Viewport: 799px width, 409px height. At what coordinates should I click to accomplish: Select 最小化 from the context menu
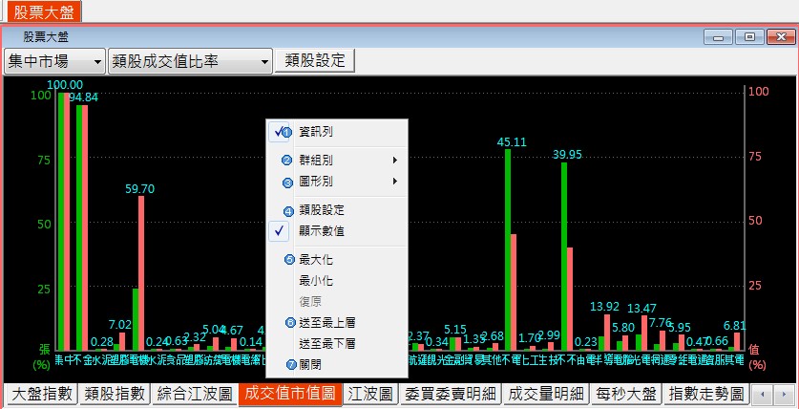pos(314,280)
